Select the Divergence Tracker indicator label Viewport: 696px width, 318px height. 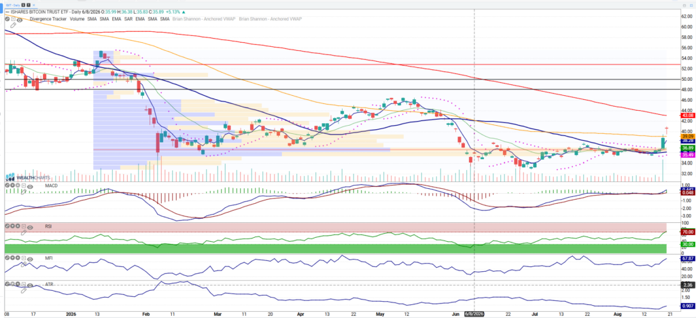pyautogui.click(x=48, y=19)
